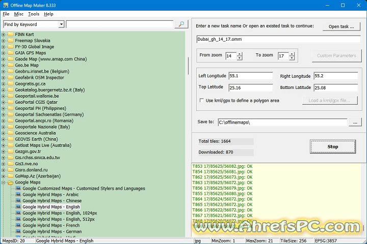Click the GeoPortal CGIS Qatar folder icon
This screenshot has height=244, width=367.
pyautogui.click(x=11, y=102)
